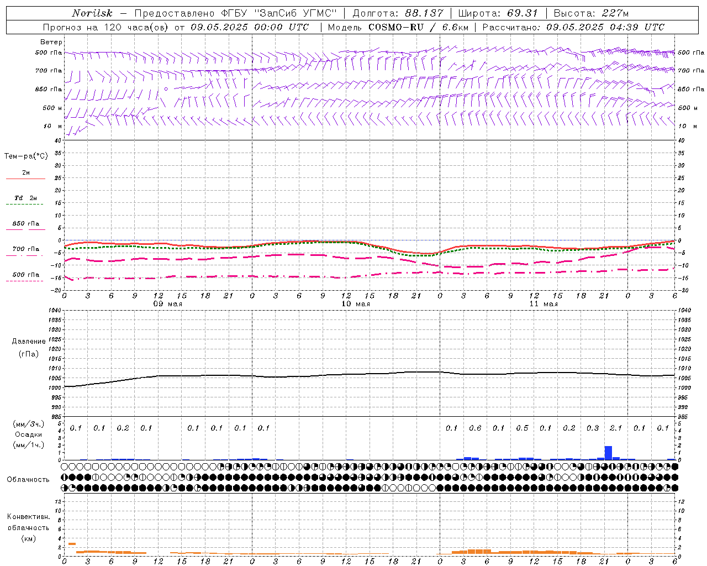Select the Модель COSMO-RU / 6.6км text
707x566 pixels.
point(398,27)
